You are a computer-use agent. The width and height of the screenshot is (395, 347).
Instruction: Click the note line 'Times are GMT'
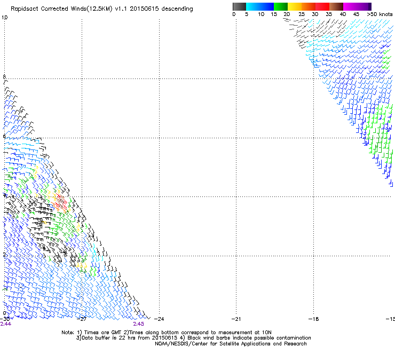[x=103, y=333]
